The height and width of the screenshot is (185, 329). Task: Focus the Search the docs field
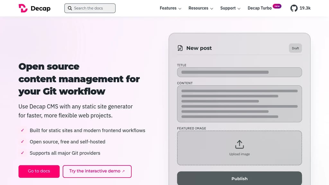[90, 8]
